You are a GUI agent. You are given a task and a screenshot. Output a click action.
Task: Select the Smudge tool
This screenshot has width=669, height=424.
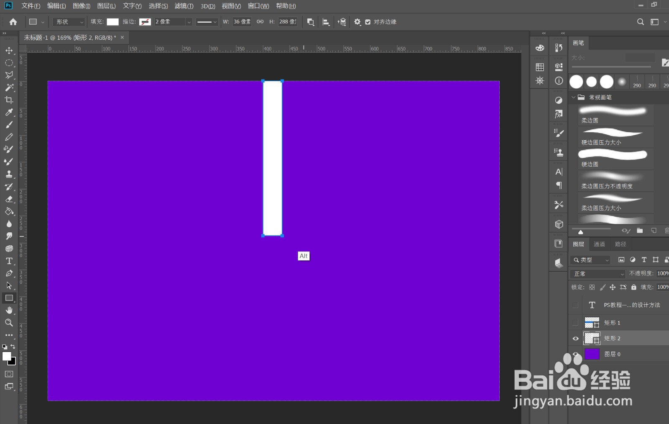click(9, 236)
